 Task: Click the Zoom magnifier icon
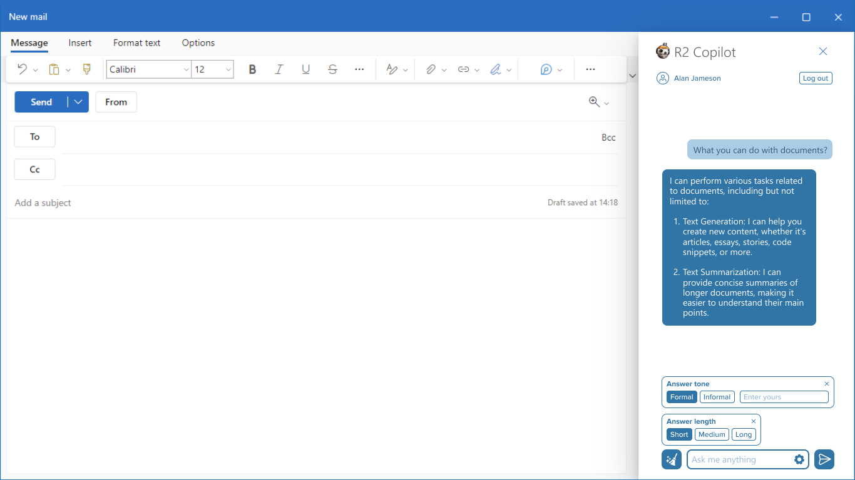coord(594,102)
